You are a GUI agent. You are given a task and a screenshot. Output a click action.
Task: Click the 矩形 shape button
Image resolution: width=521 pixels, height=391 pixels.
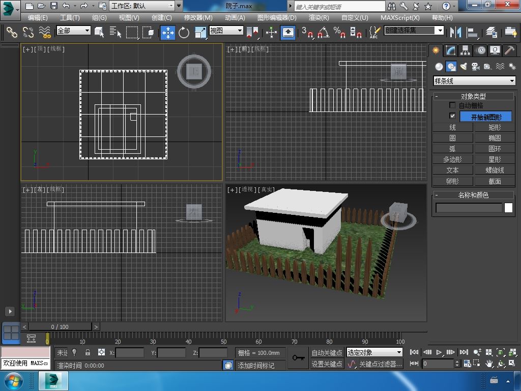tap(495, 127)
